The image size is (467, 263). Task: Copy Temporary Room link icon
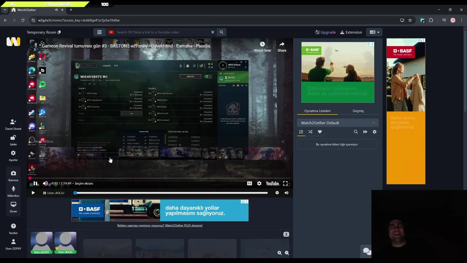(59, 32)
